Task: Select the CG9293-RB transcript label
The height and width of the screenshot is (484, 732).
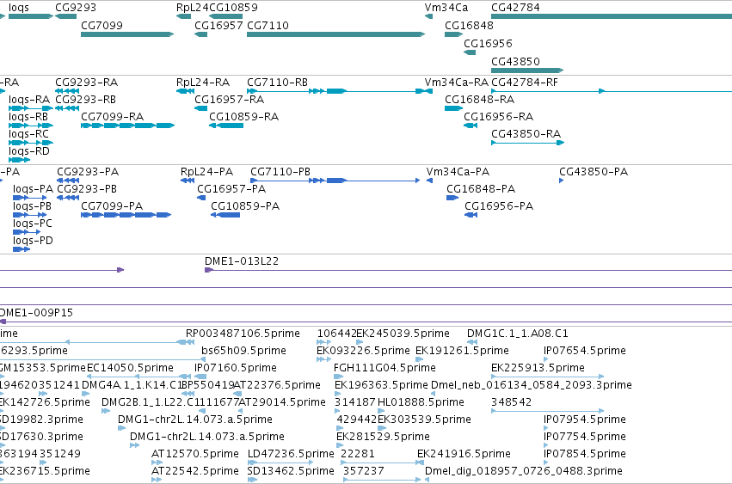Action: [x=85, y=100]
